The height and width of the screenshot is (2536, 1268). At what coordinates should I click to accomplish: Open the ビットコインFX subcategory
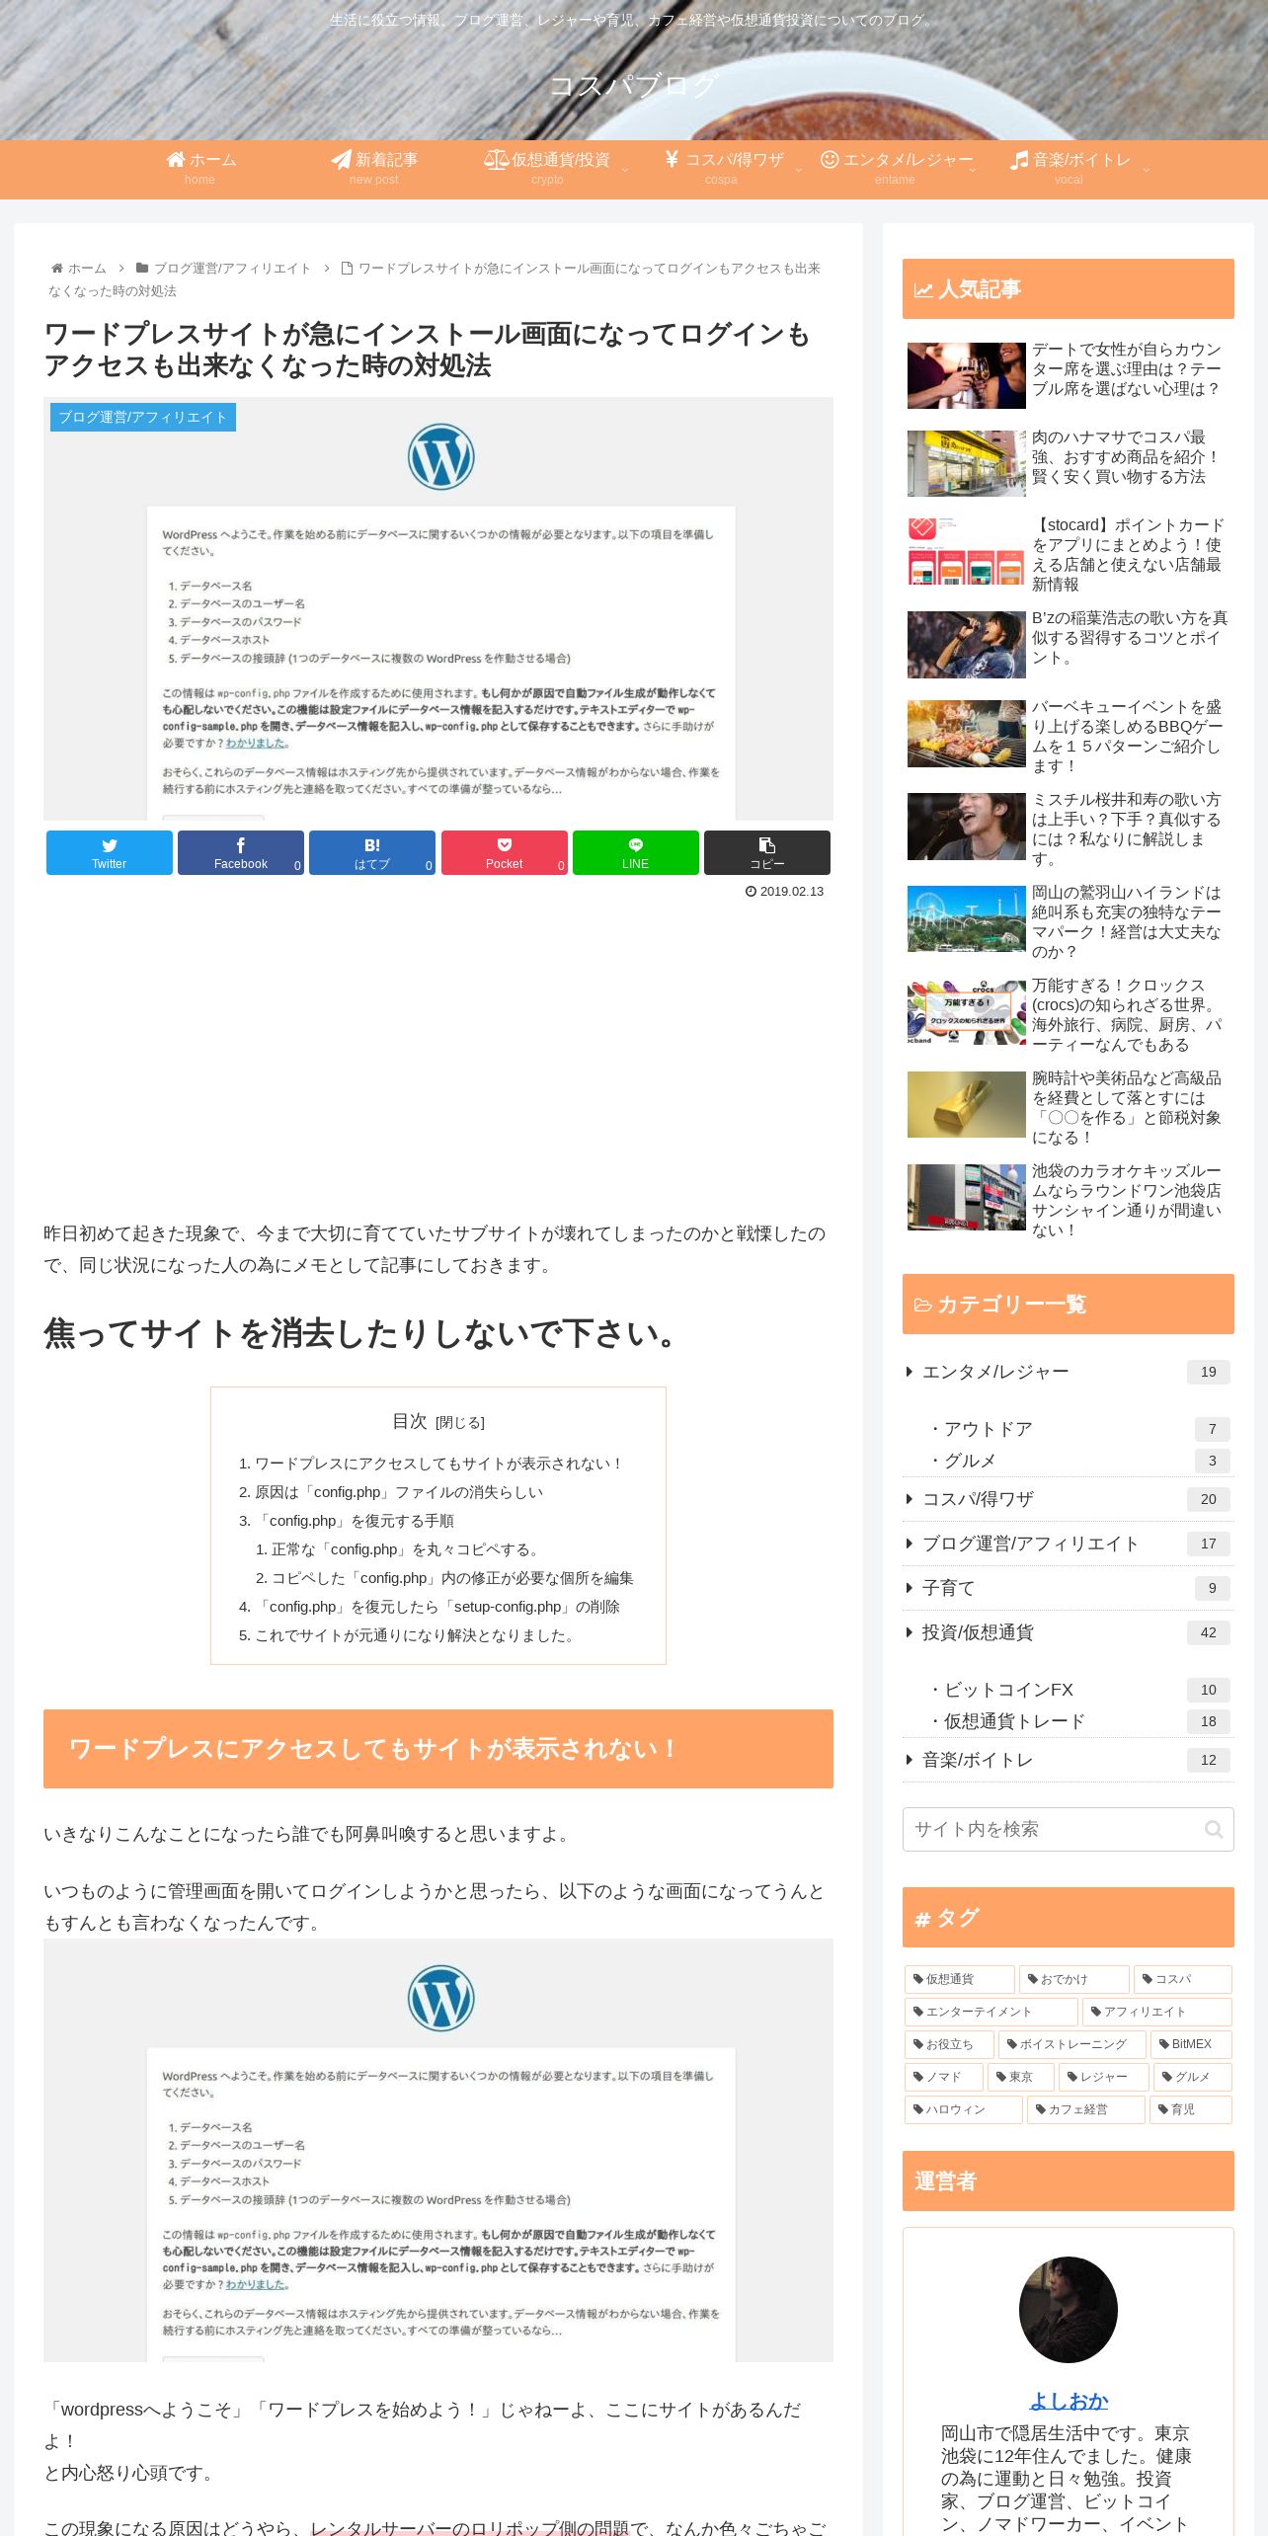[1078, 1690]
